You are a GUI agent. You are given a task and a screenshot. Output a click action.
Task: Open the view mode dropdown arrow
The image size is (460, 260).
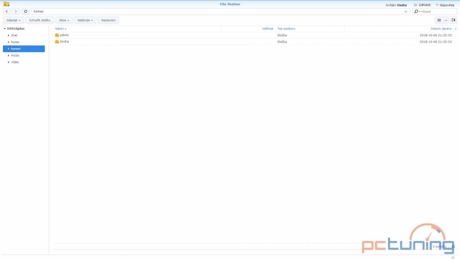tap(446, 20)
